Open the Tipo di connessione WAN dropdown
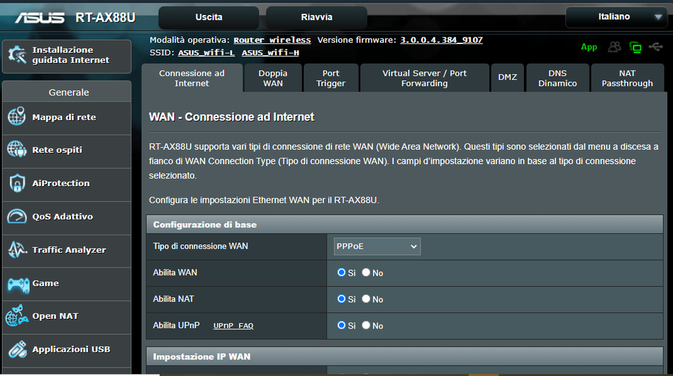 click(x=377, y=247)
